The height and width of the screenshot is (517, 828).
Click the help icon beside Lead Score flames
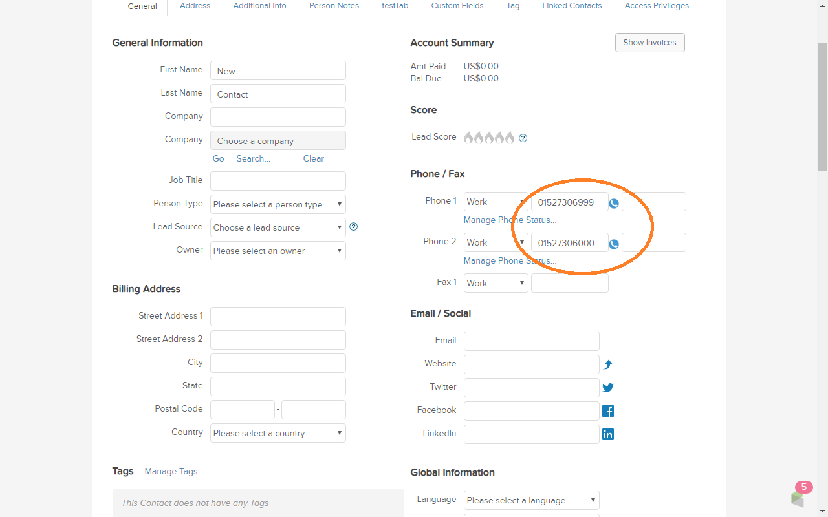(x=523, y=137)
